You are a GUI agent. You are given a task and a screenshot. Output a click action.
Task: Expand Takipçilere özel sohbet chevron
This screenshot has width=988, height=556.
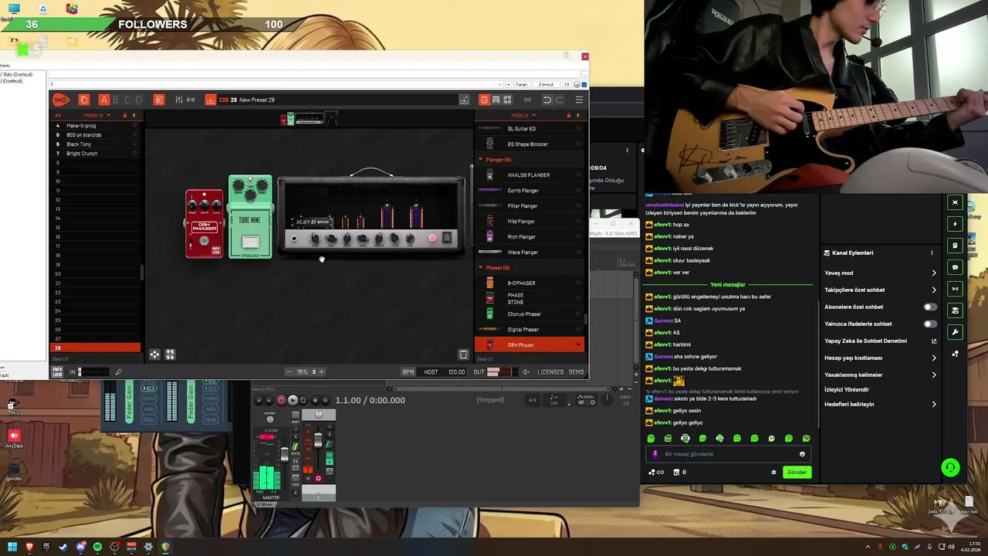coord(934,290)
